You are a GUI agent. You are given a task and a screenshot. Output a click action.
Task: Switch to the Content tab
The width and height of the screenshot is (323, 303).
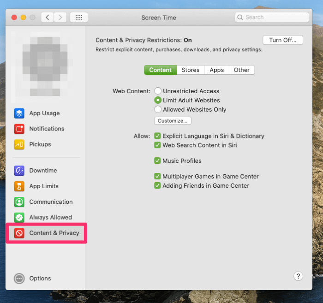coord(160,70)
